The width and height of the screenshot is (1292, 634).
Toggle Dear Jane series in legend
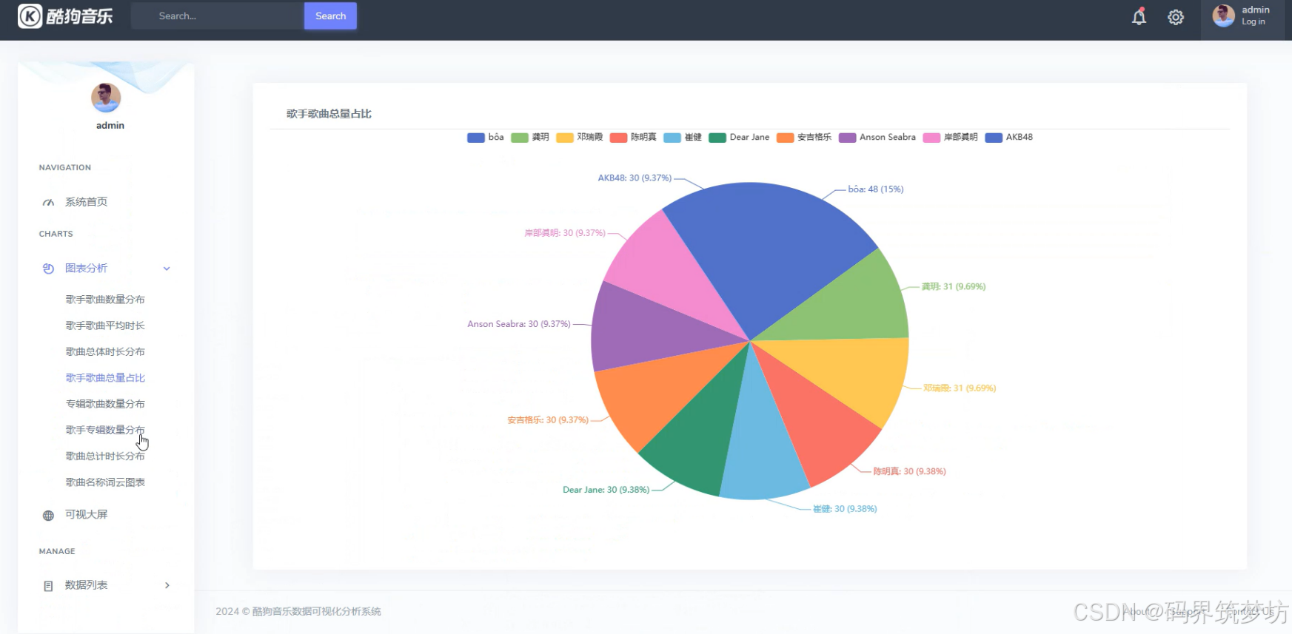(739, 137)
